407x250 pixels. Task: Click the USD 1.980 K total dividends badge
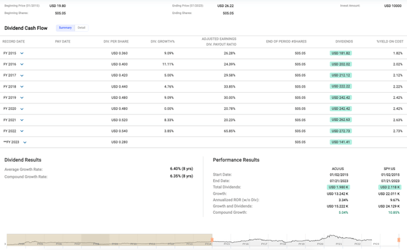[x=338, y=187]
